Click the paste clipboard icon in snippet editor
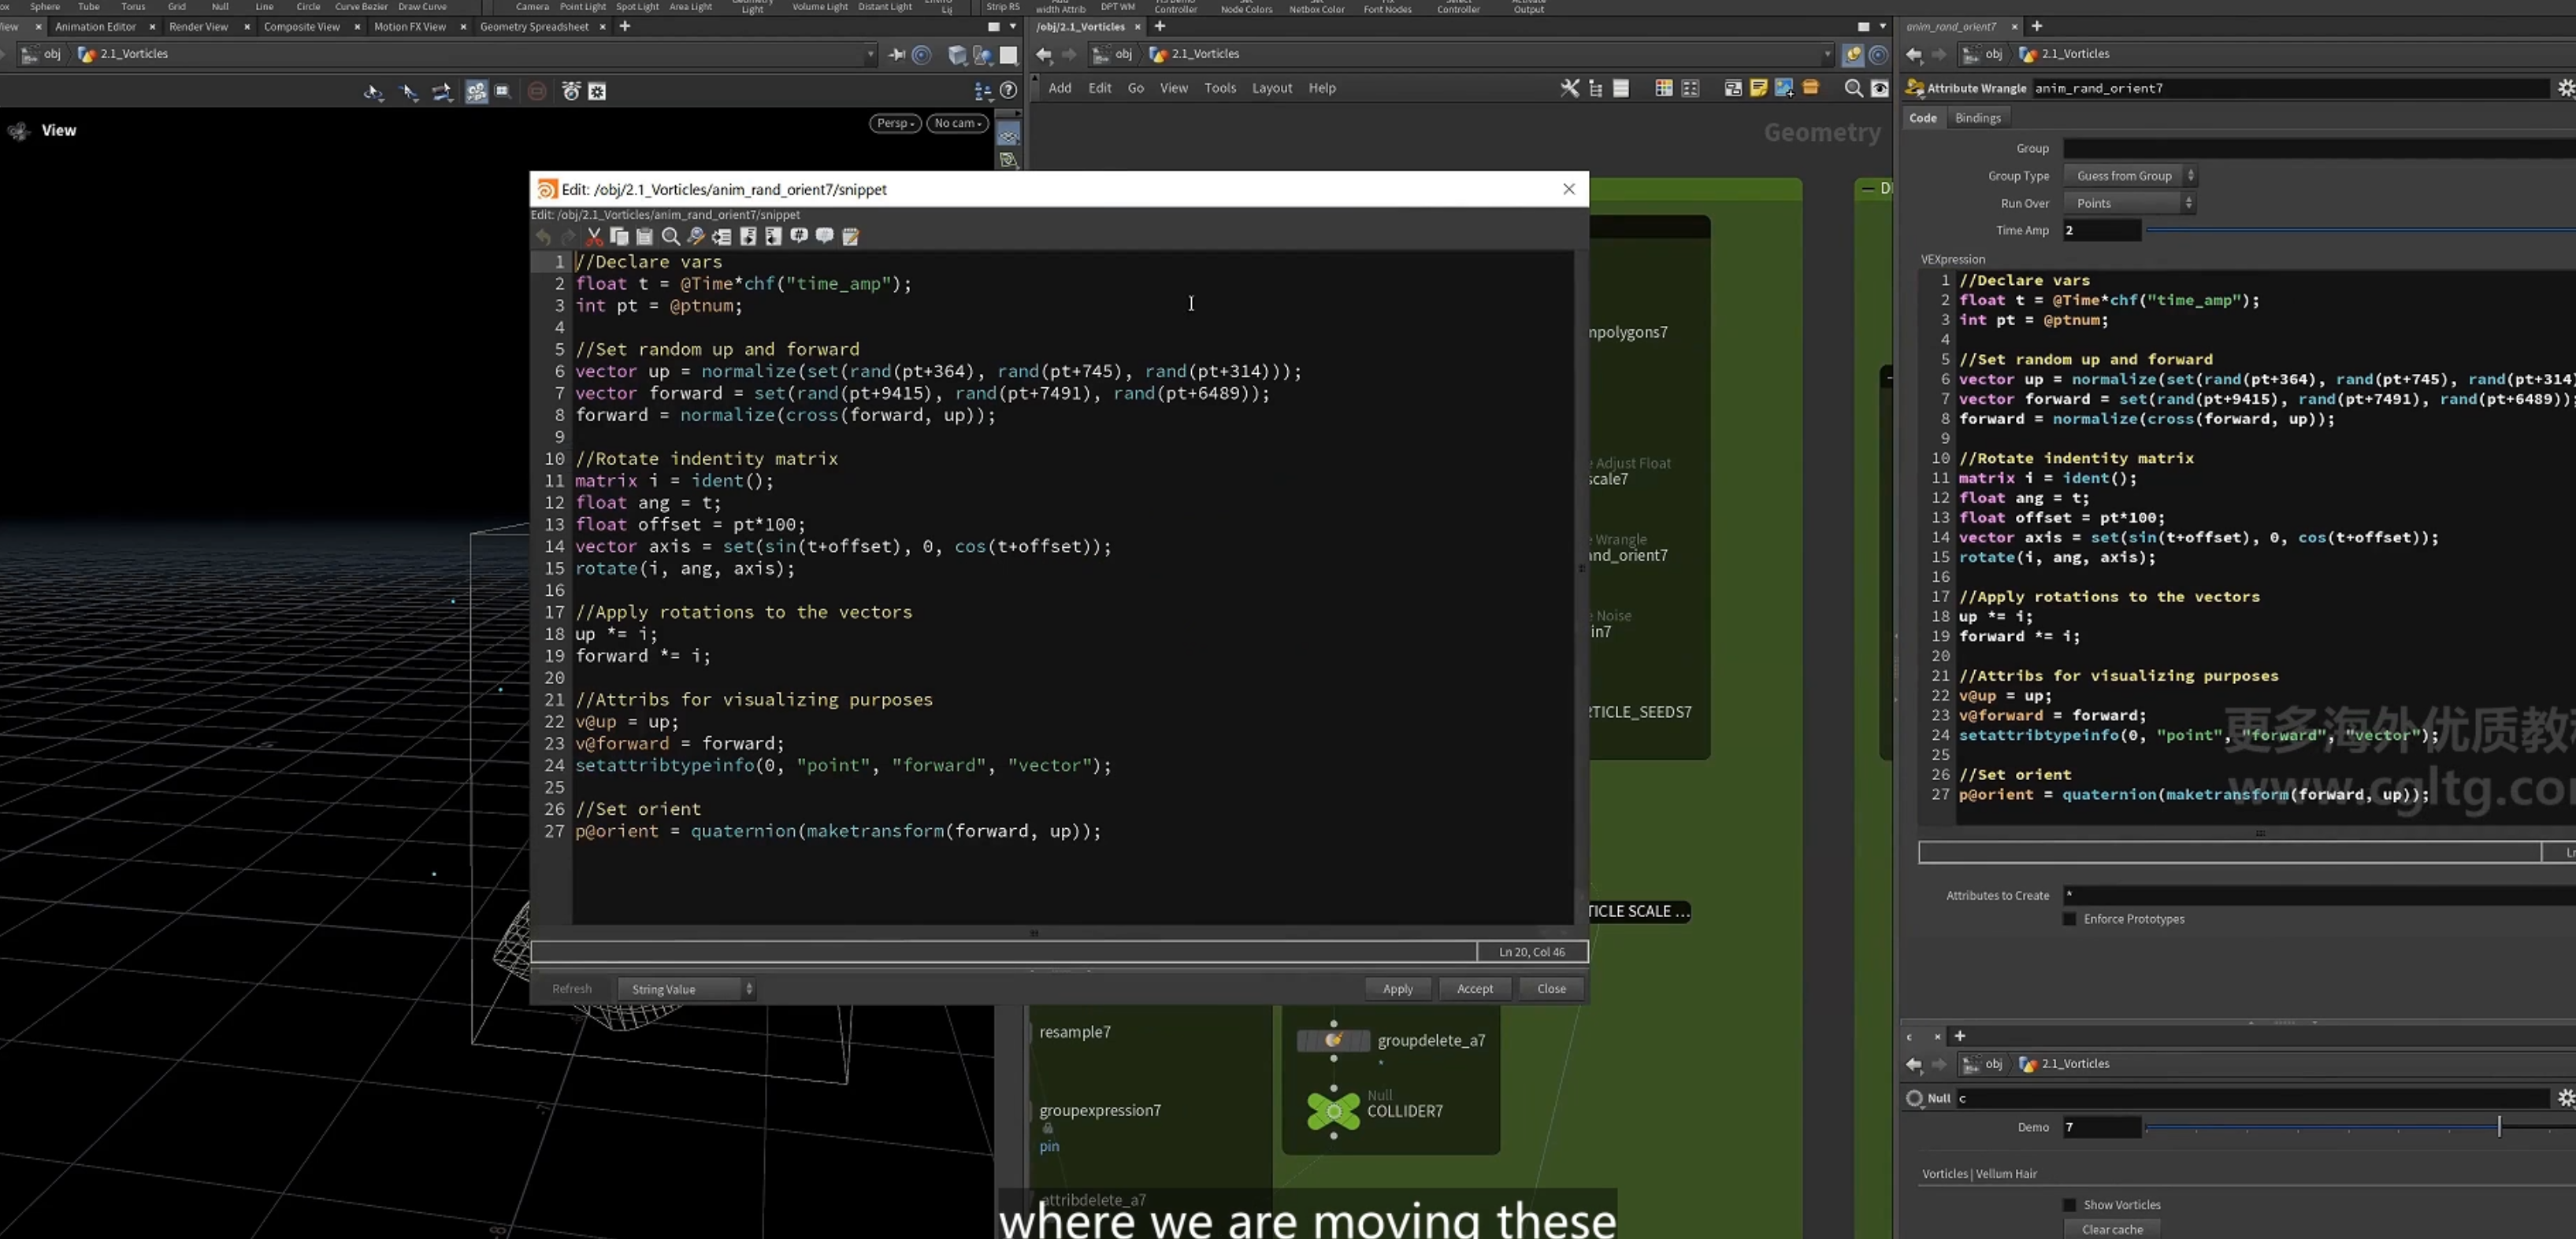2576x1239 pixels. tap(644, 237)
